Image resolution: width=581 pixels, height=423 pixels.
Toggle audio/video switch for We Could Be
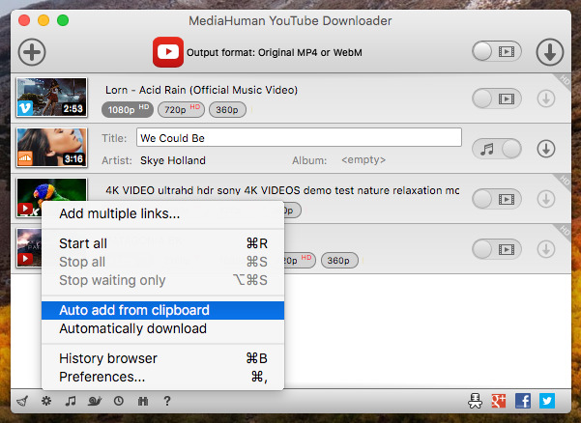pyautogui.click(x=497, y=149)
